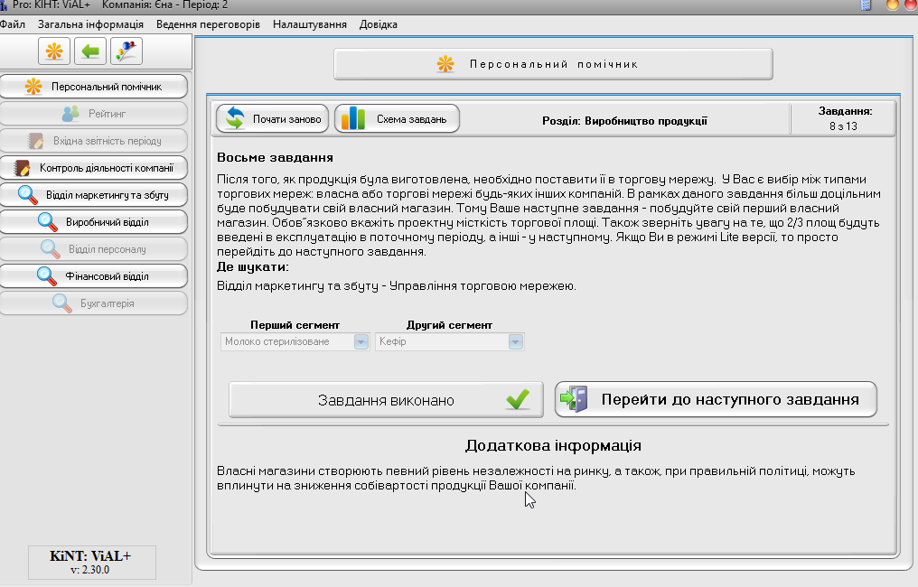This screenshot has height=587, width=918.
Task: Click the magnifier icon beside Фінансовий відділ
Action: [47, 276]
